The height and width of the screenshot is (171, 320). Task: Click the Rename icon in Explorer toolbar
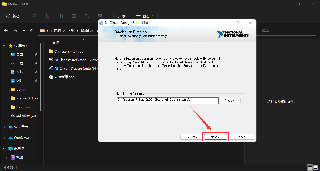tap(74, 16)
